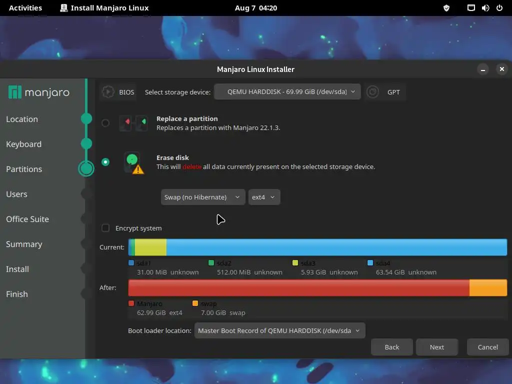This screenshot has width=512, height=384.
Task: Open the storage device dropdown QEMU HARDDISK
Action: click(x=287, y=92)
